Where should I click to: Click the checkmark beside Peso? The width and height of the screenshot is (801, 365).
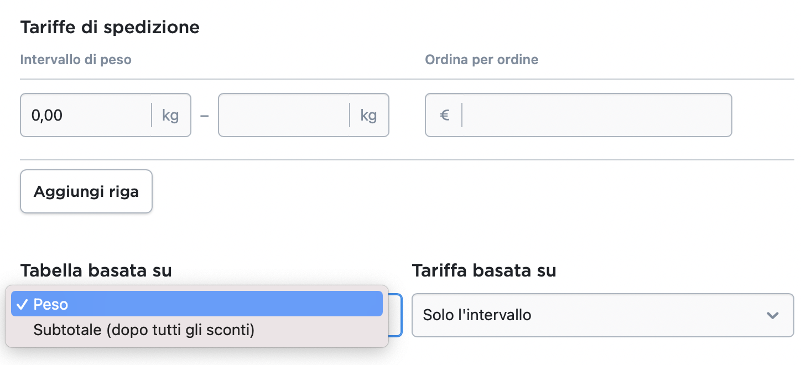coord(22,304)
